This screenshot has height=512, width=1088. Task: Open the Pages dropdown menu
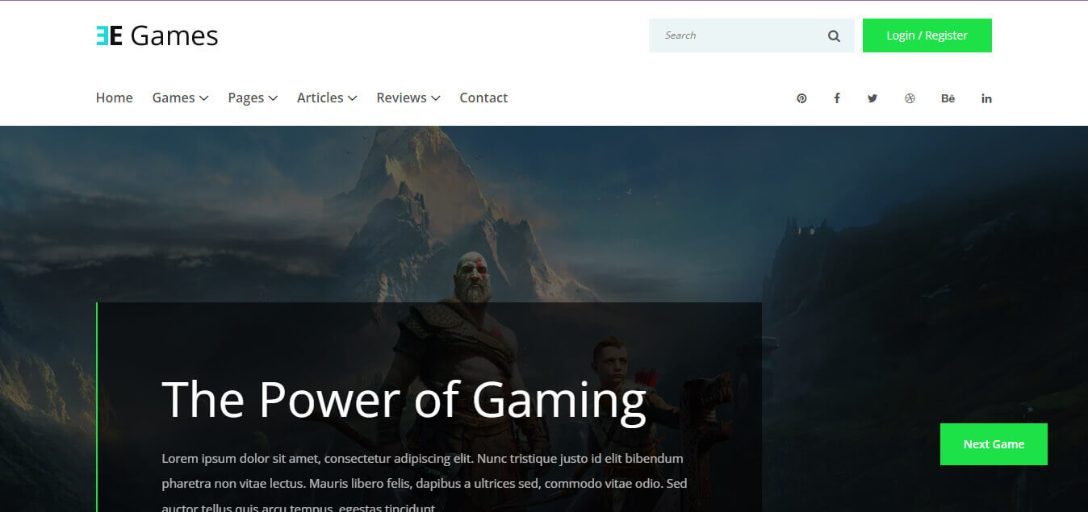click(253, 98)
